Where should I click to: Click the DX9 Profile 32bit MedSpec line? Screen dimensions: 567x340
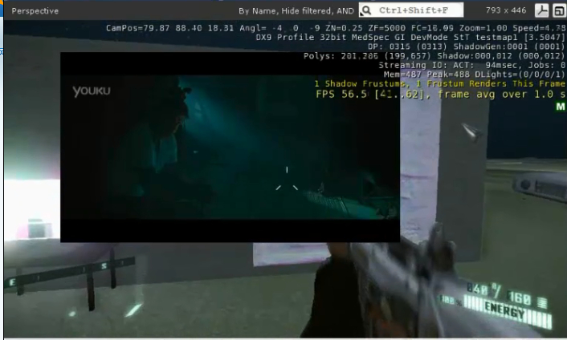[x=410, y=38]
